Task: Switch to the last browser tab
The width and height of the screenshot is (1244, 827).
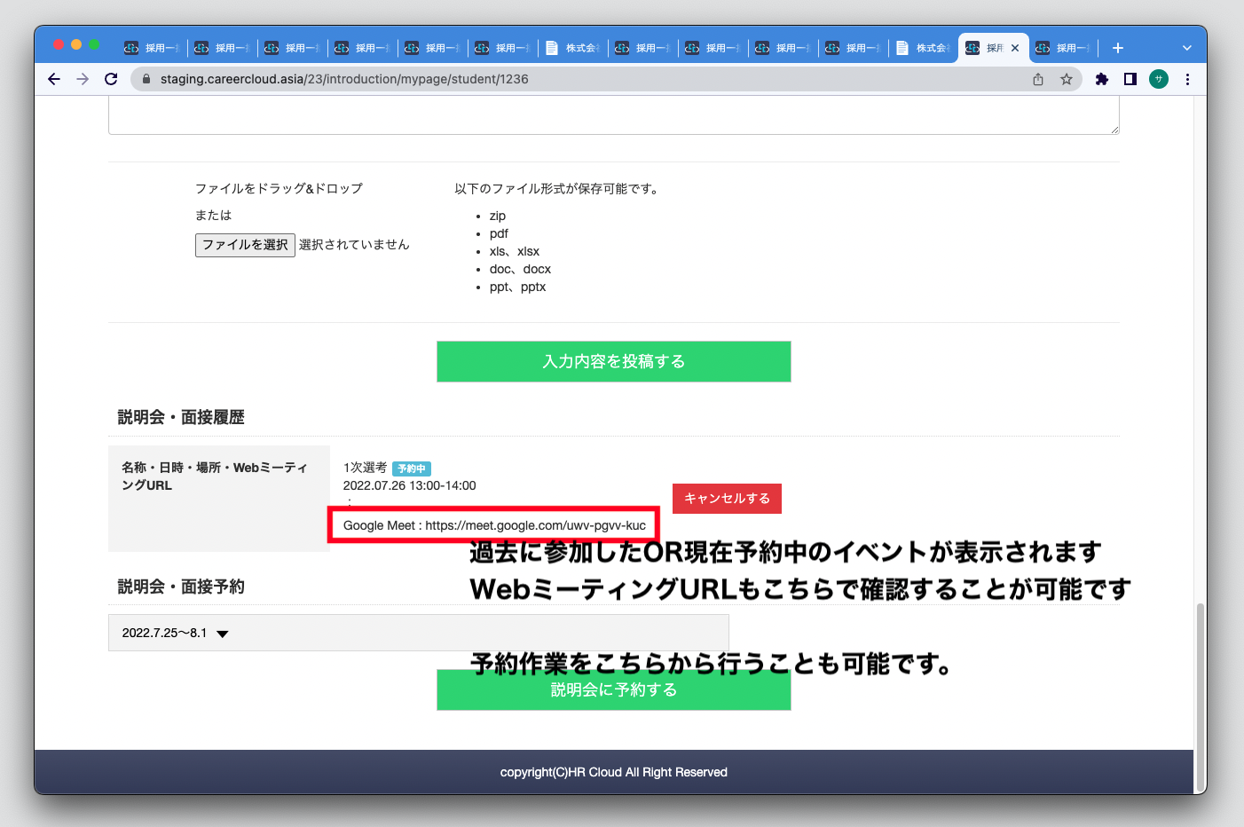Action: 1063,48
